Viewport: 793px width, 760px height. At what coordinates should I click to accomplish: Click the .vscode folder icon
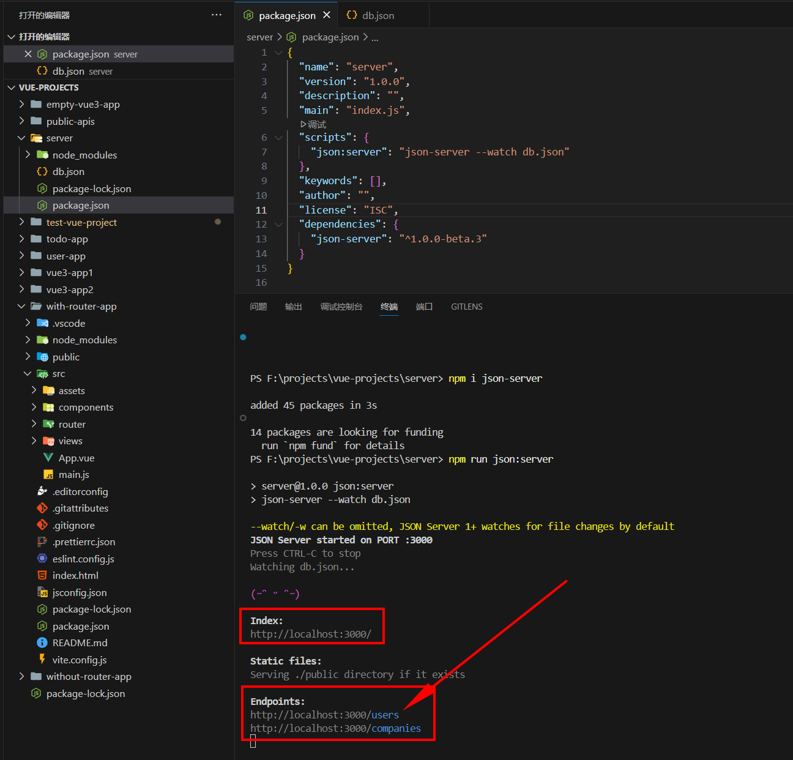pyautogui.click(x=43, y=323)
